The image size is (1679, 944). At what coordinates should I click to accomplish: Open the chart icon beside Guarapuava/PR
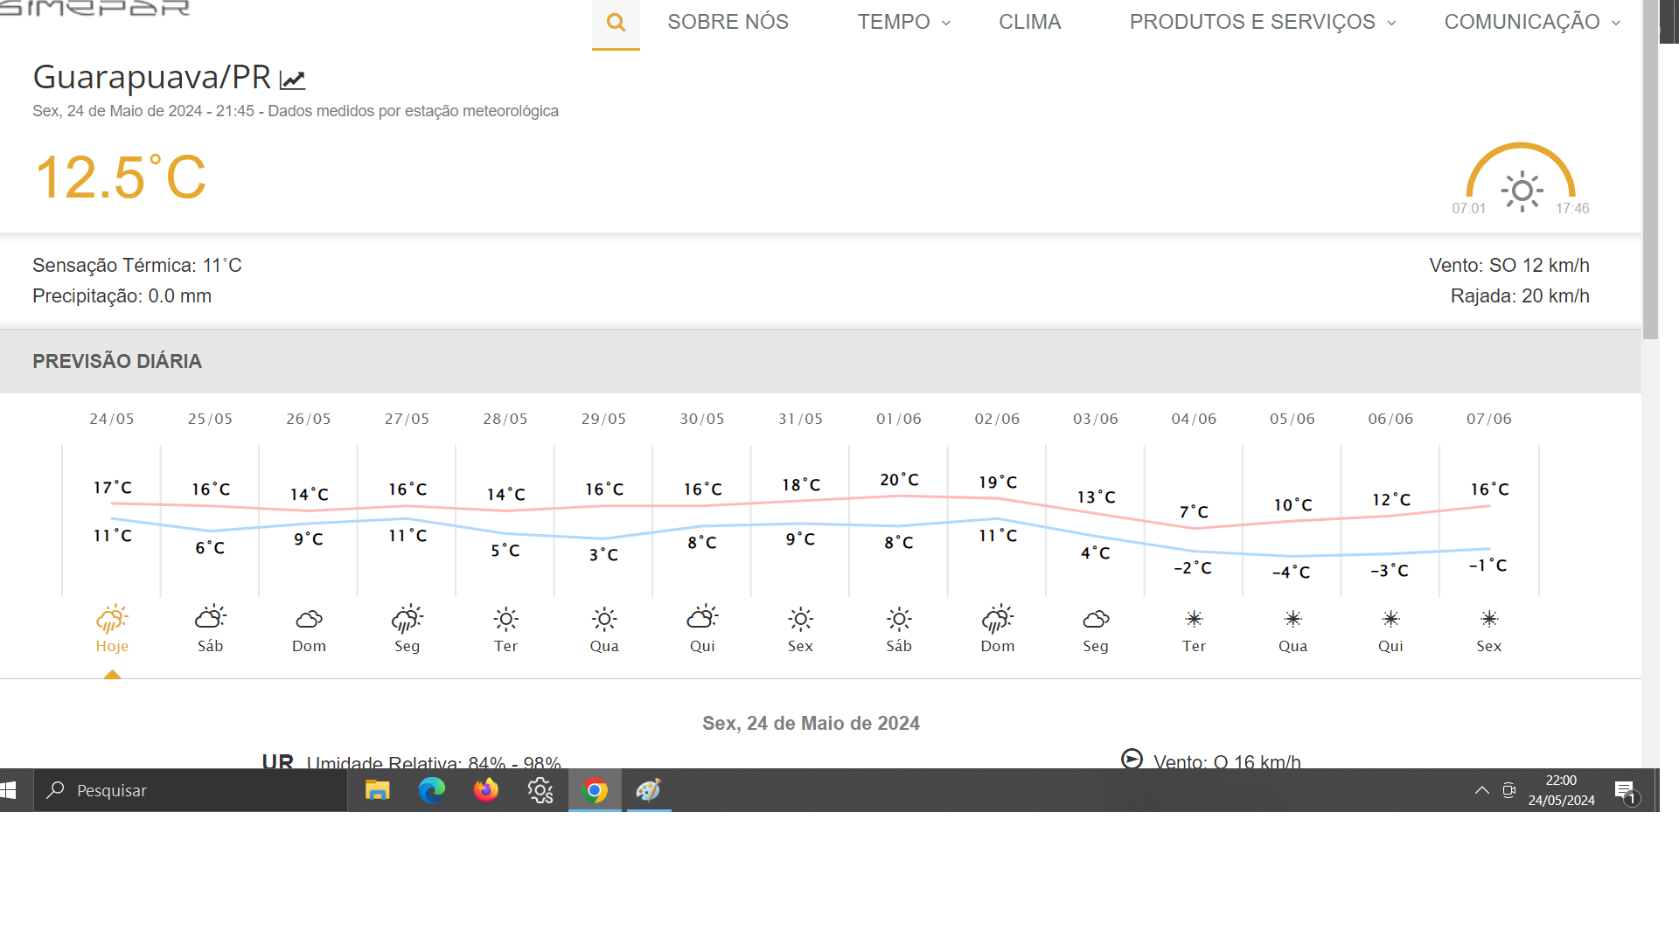tap(292, 80)
